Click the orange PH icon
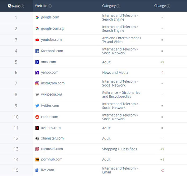Viewport: 187px width, 176px height. [37, 159]
